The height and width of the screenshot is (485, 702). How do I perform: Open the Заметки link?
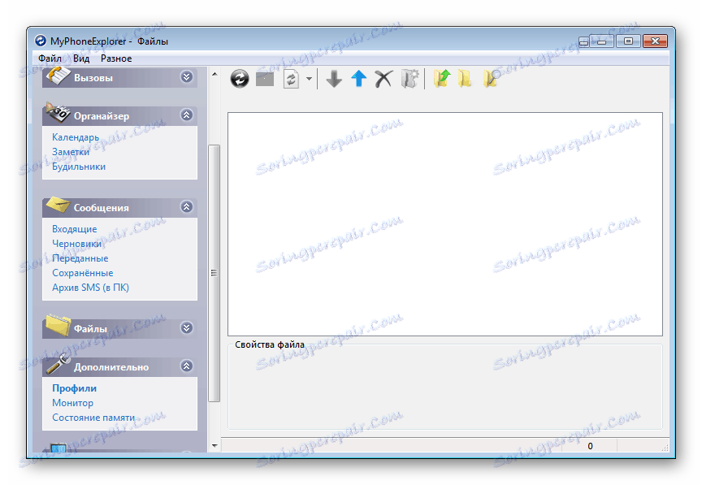pos(71,152)
